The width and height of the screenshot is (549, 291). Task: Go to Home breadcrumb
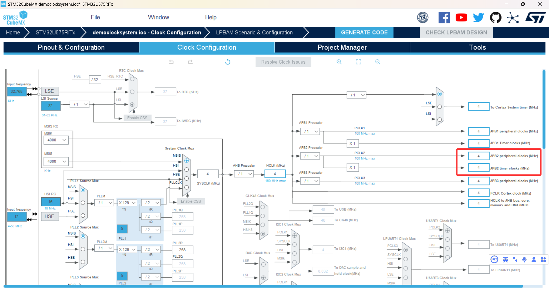tap(13, 33)
